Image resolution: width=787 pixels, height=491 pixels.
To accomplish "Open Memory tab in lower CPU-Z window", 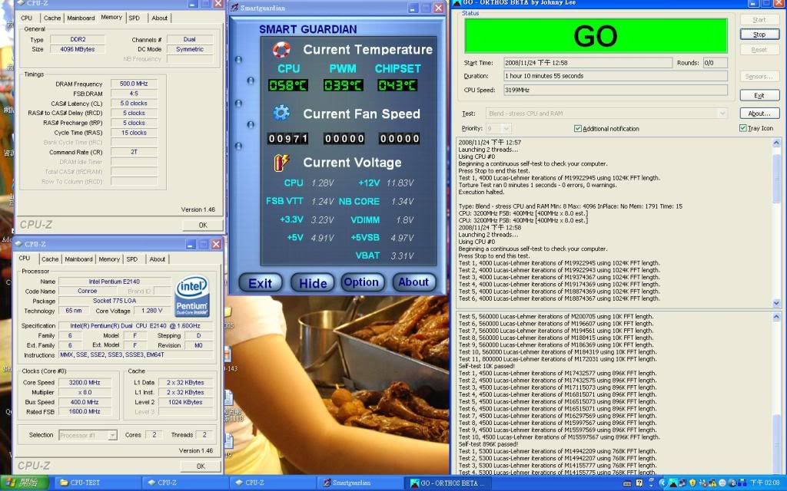I will (x=109, y=259).
